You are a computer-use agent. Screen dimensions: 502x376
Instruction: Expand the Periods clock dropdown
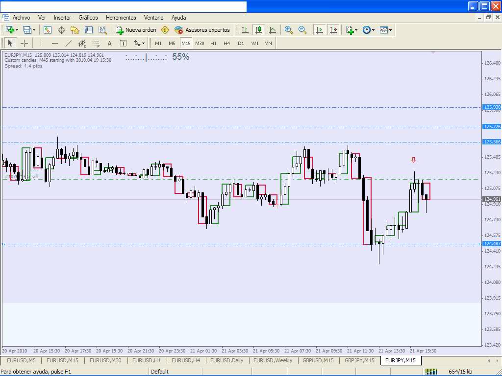click(x=373, y=30)
